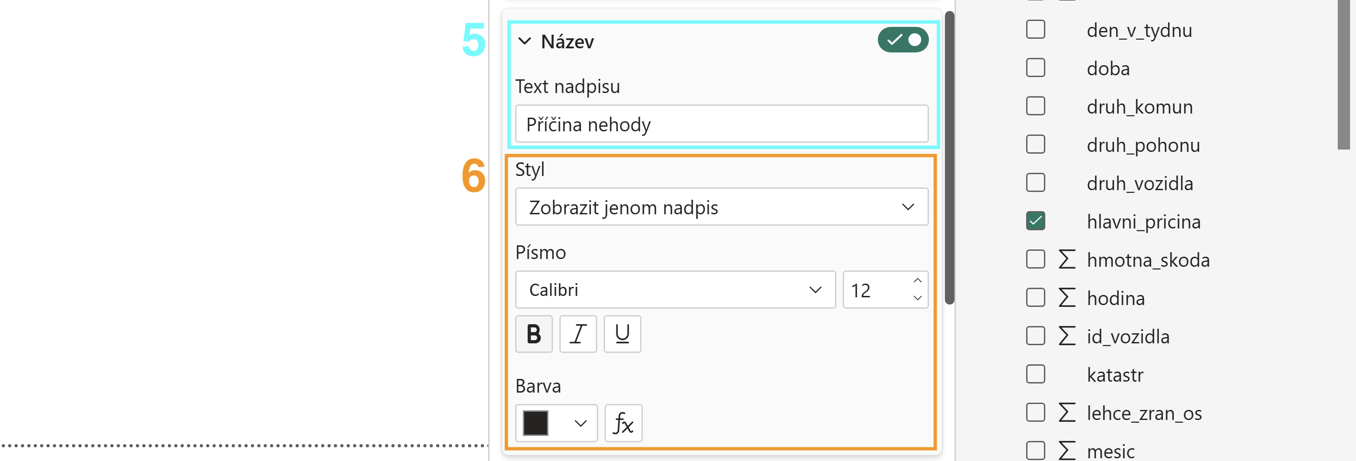Click the title text field 'Příčina nehody'
This screenshot has height=461, width=1356.
click(722, 124)
